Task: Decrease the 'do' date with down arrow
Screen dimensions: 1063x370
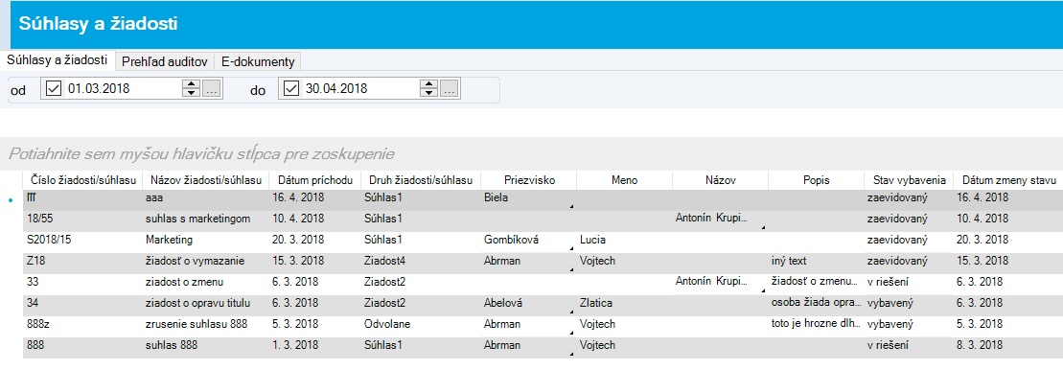Action: pos(429,93)
